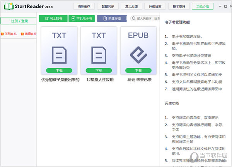Screen dimensions: 232x167
Task: Click the StartReader book logo icon
Action: tap(9, 7)
